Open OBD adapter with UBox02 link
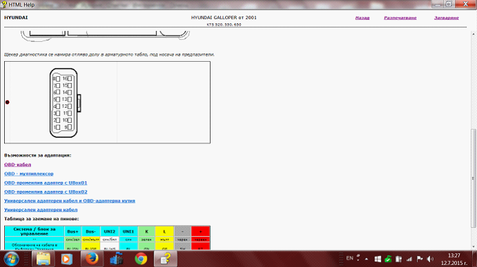477x267 pixels. click(x=45, y=191)
